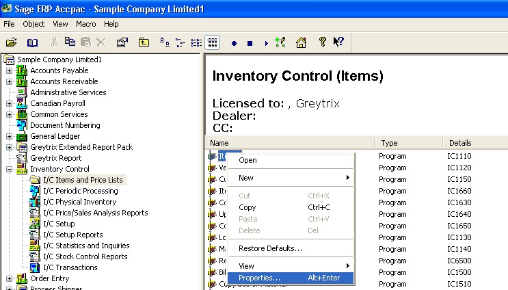
Task: Switch to Small Icons view toolbar button
Action: tap(180, 42)
